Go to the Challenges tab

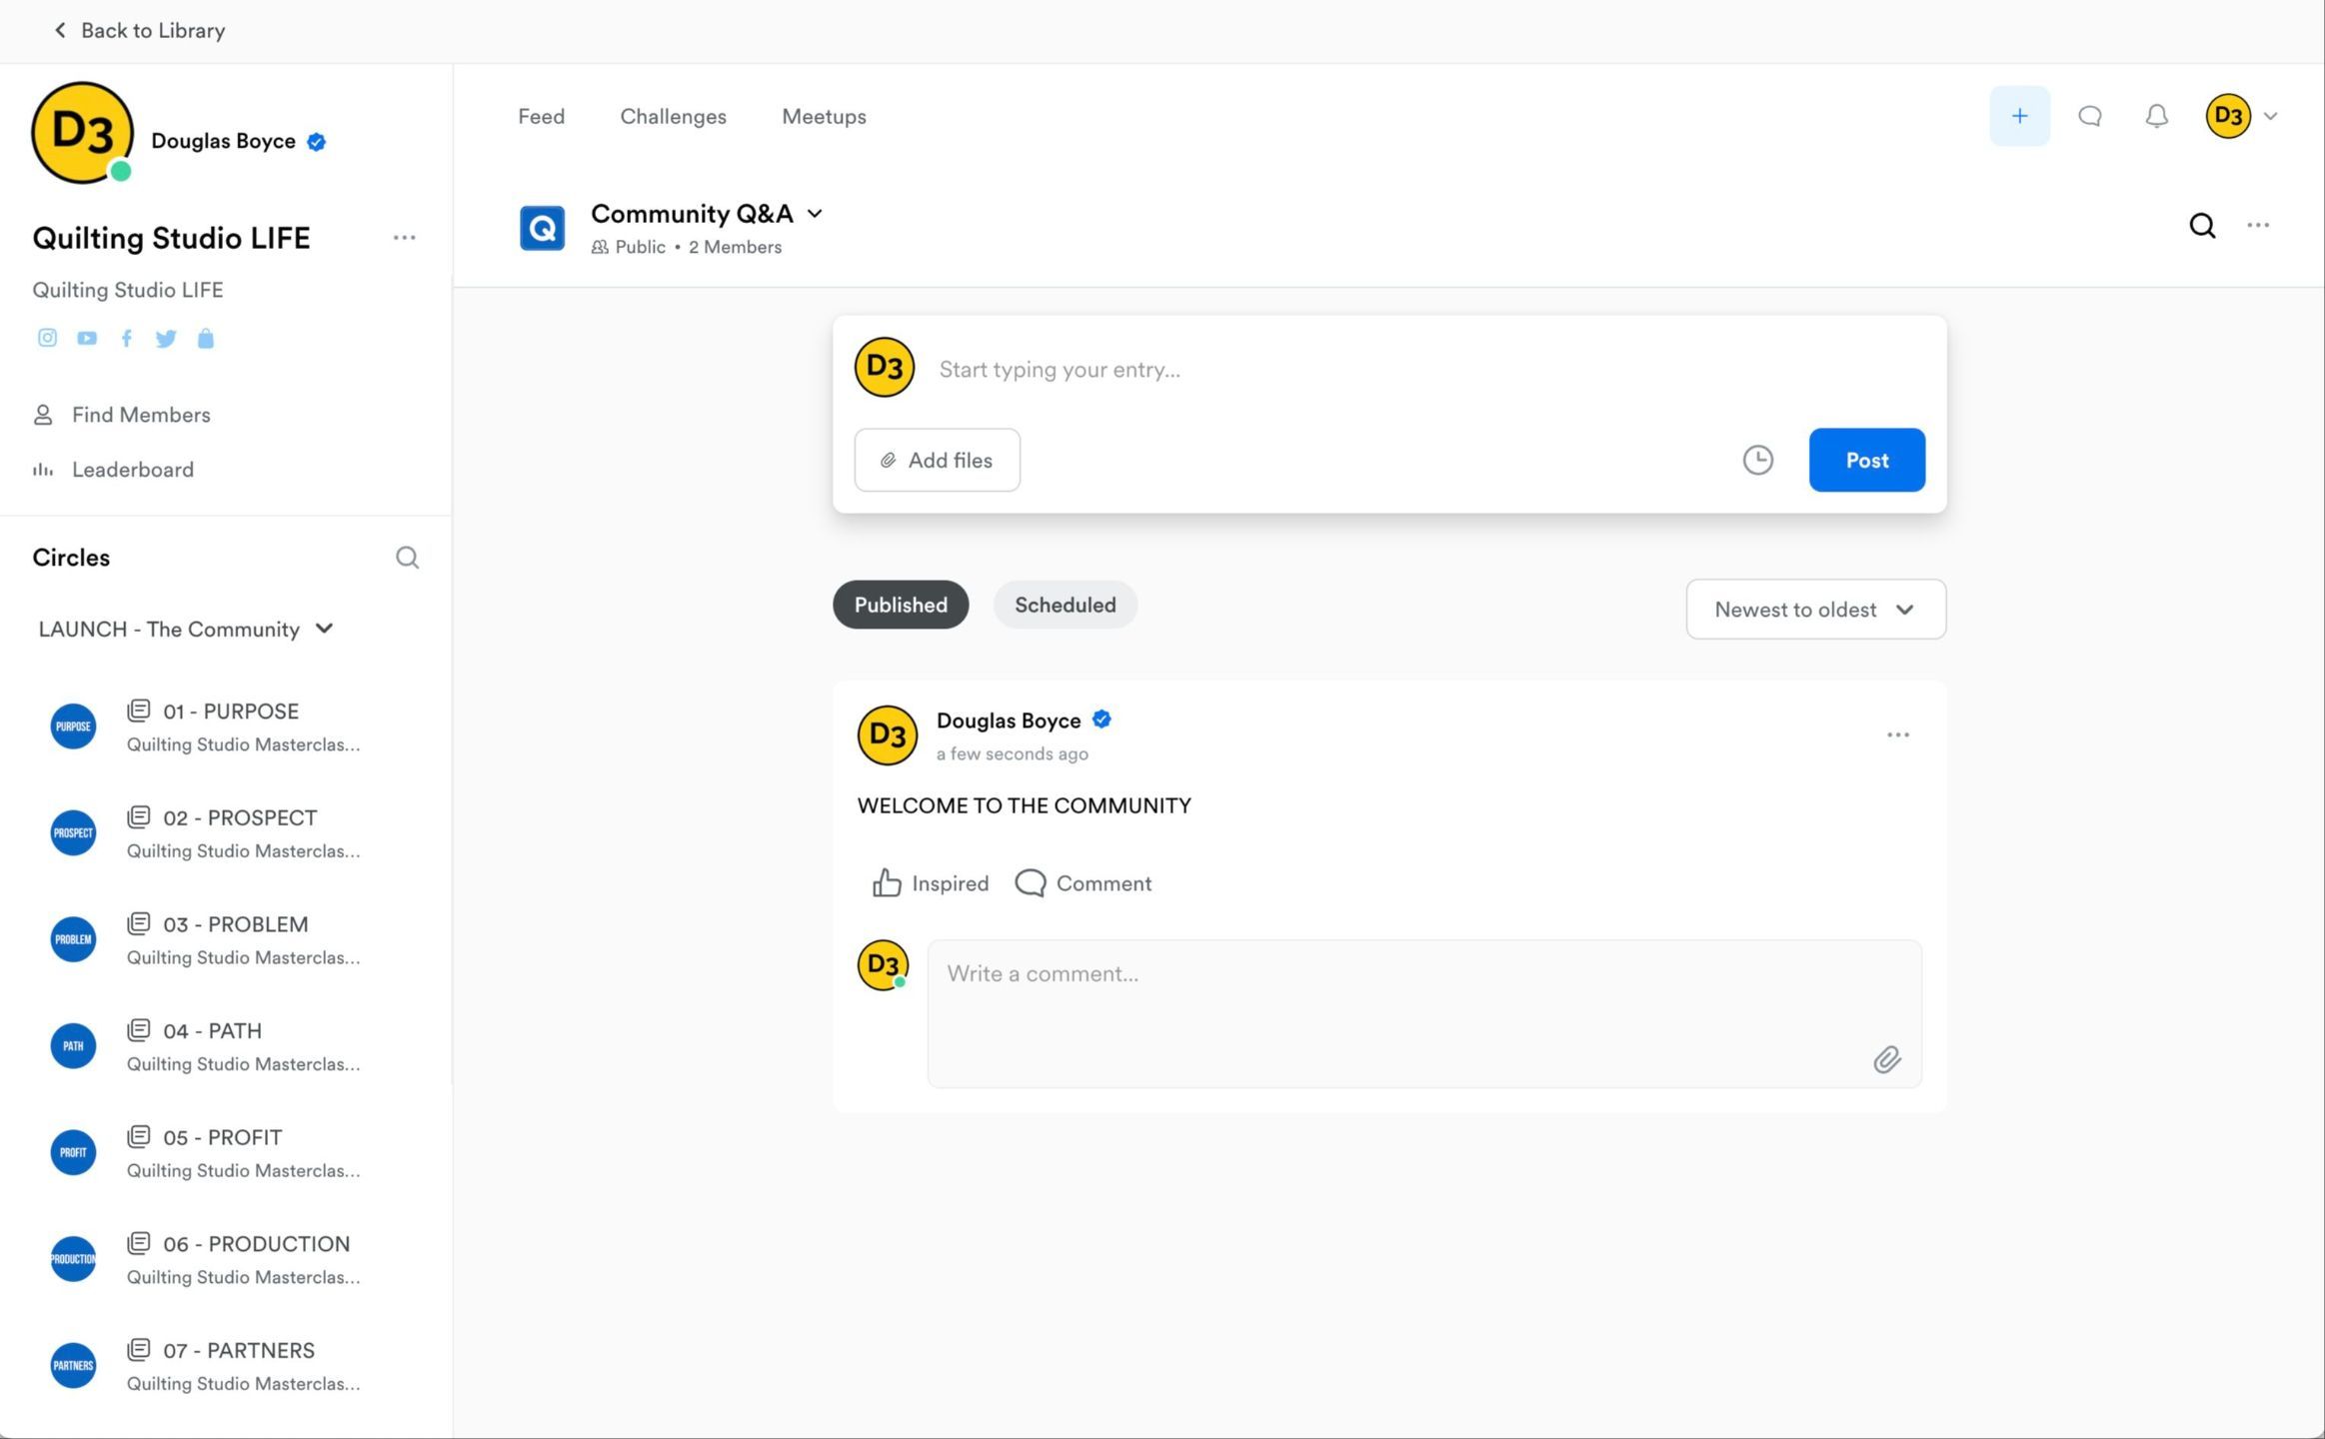click(673, 116)
